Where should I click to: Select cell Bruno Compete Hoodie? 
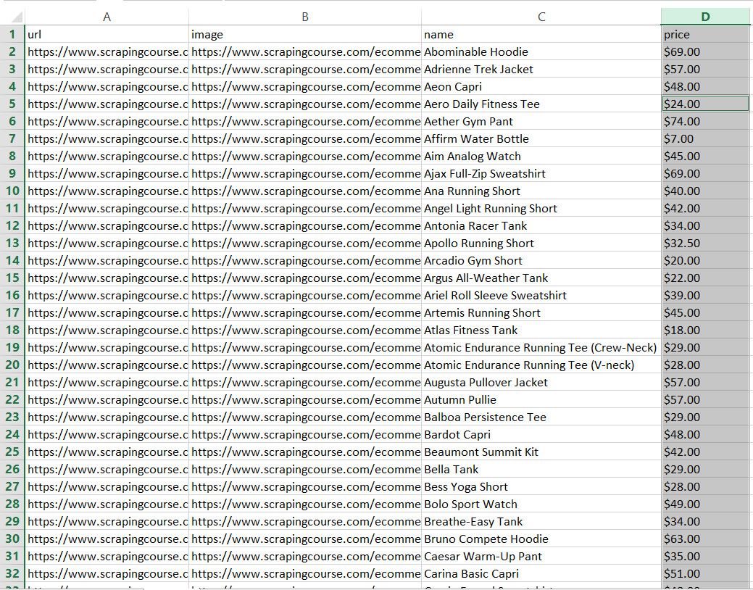click(x=541, y=539)
